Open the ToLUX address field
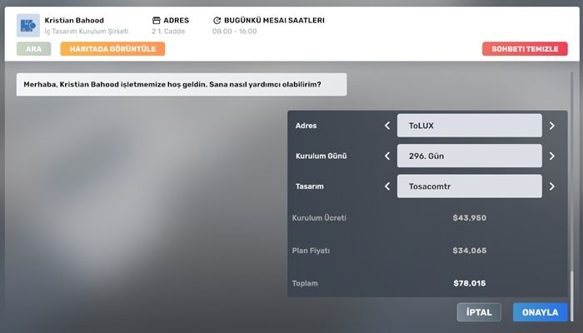The height and width of the screenshot is (333, 583). pyautogui.click(x=469, y=126)
